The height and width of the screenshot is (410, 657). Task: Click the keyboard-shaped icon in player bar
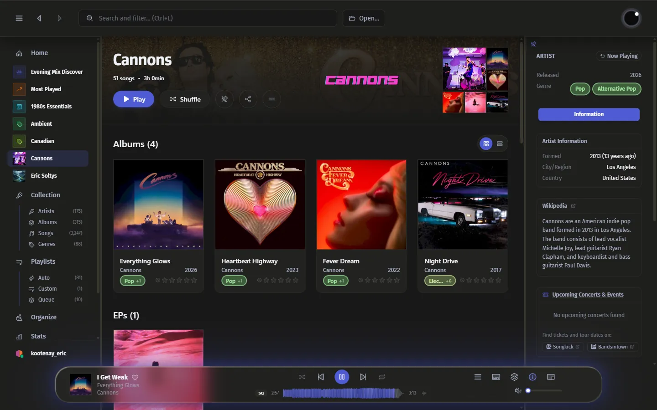496,377
